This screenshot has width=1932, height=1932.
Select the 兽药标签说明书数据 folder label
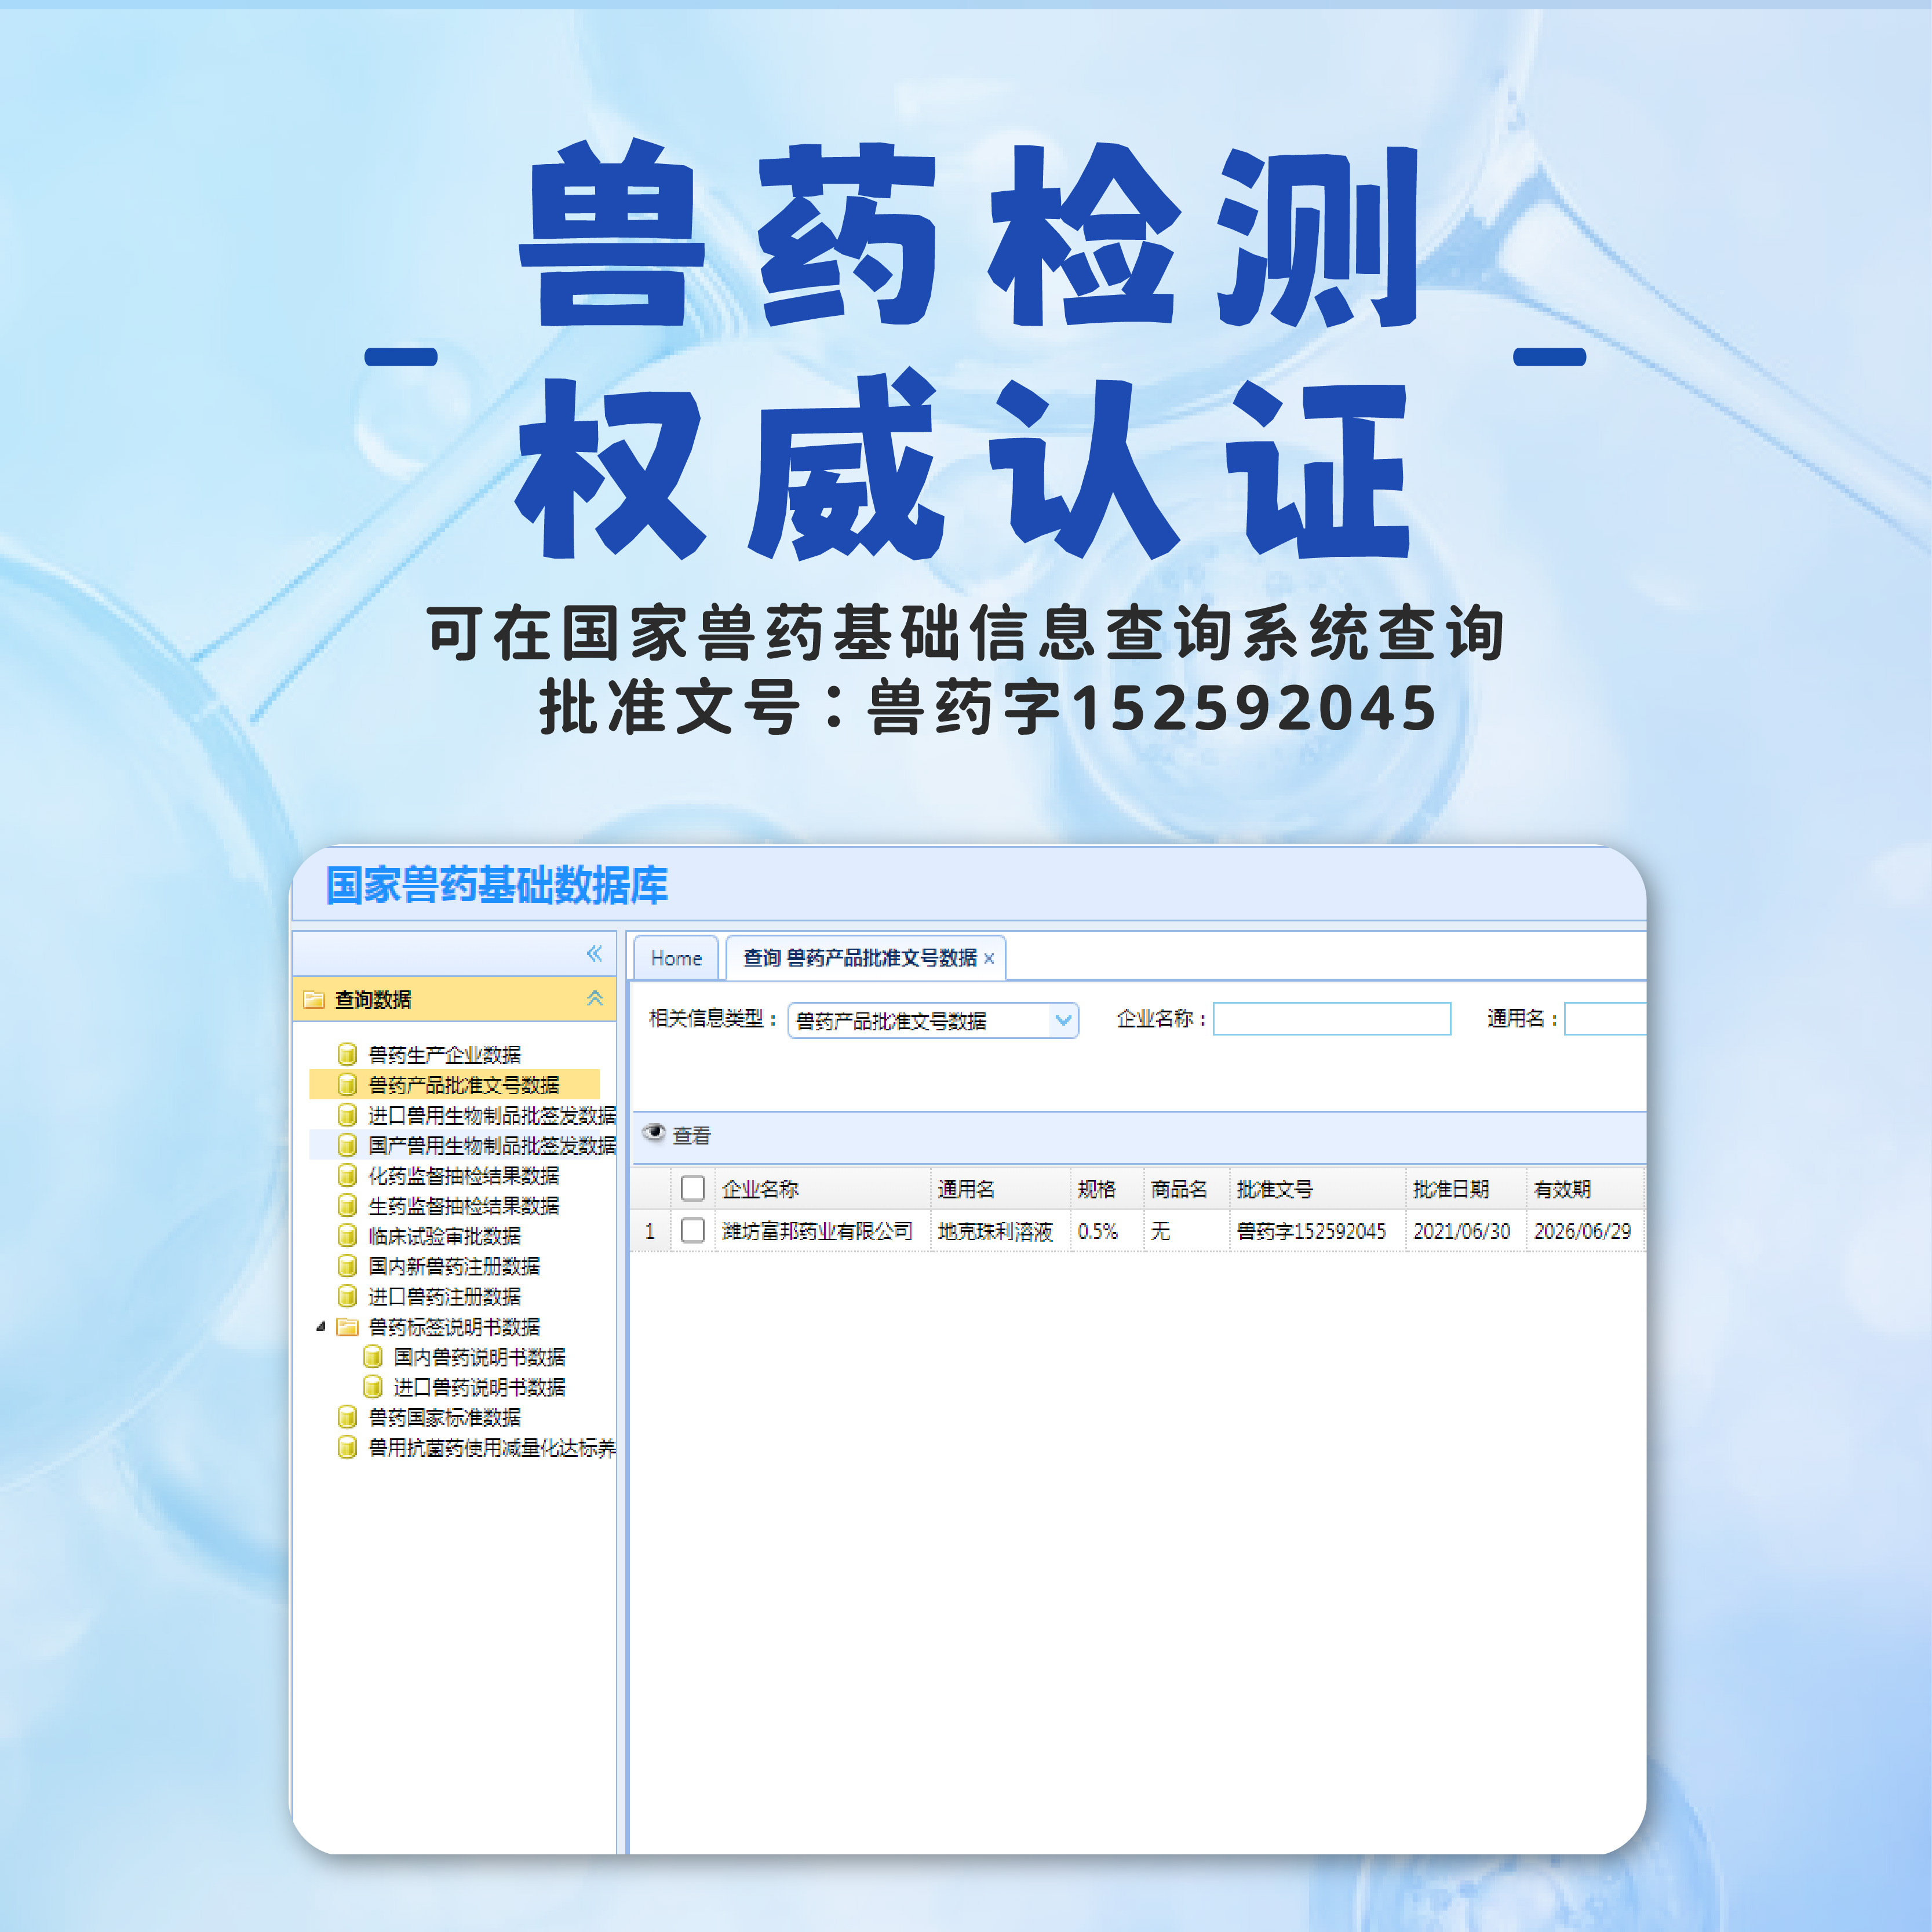(454, 1326)
